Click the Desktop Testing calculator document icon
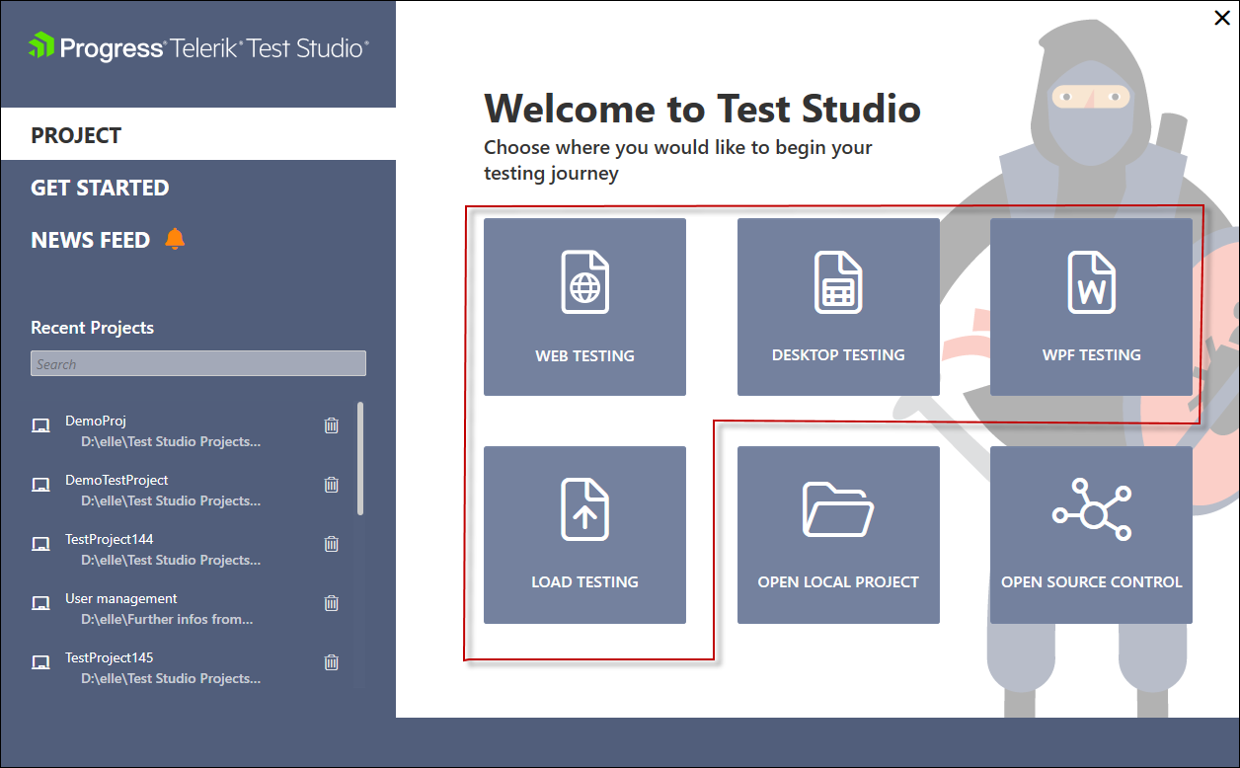Image resolution: width=1240 pixels, height=768 pixels. [838, 282]
